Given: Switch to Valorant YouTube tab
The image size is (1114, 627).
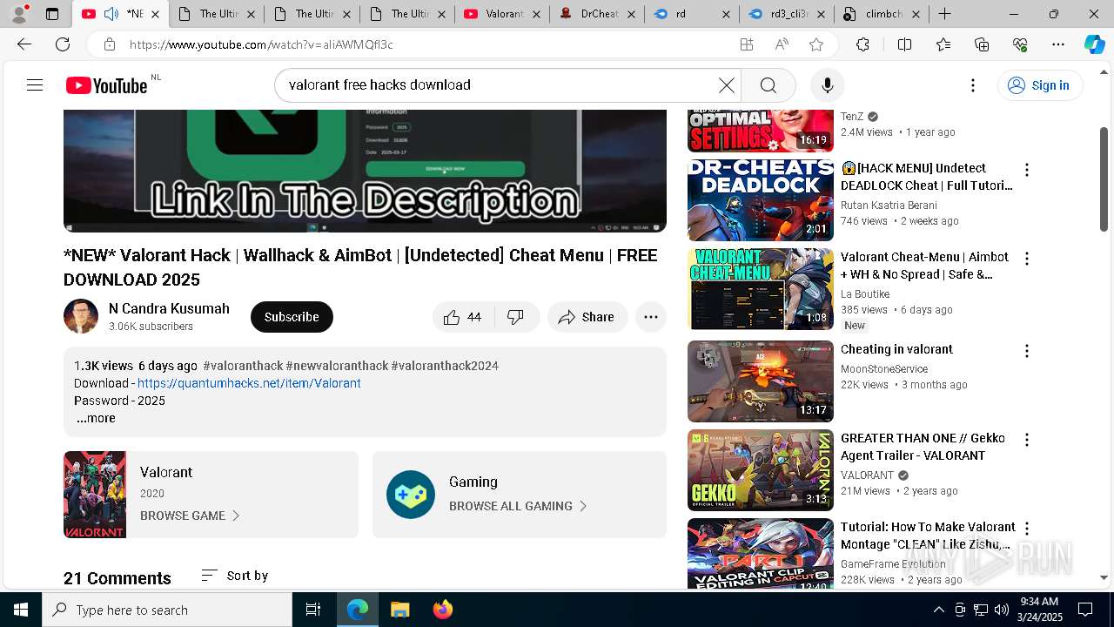Looking at the screenshot, I should [x=500, y=14].
